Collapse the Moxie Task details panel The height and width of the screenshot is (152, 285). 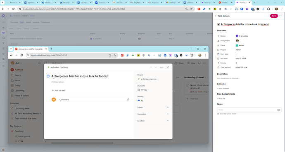pos(216,16)
